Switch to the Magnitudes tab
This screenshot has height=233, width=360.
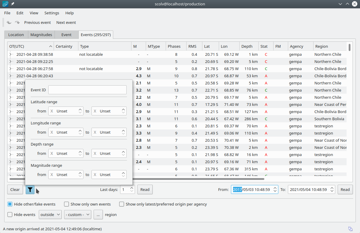click(41, 35)
